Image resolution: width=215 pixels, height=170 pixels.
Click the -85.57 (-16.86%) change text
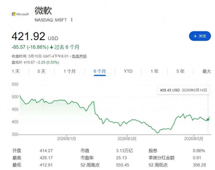tap(30, 47)
